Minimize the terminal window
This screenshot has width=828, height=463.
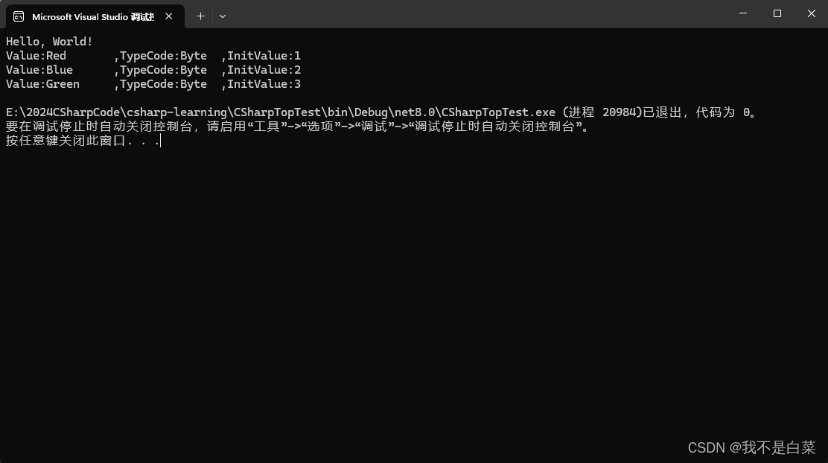pos(742,13)
